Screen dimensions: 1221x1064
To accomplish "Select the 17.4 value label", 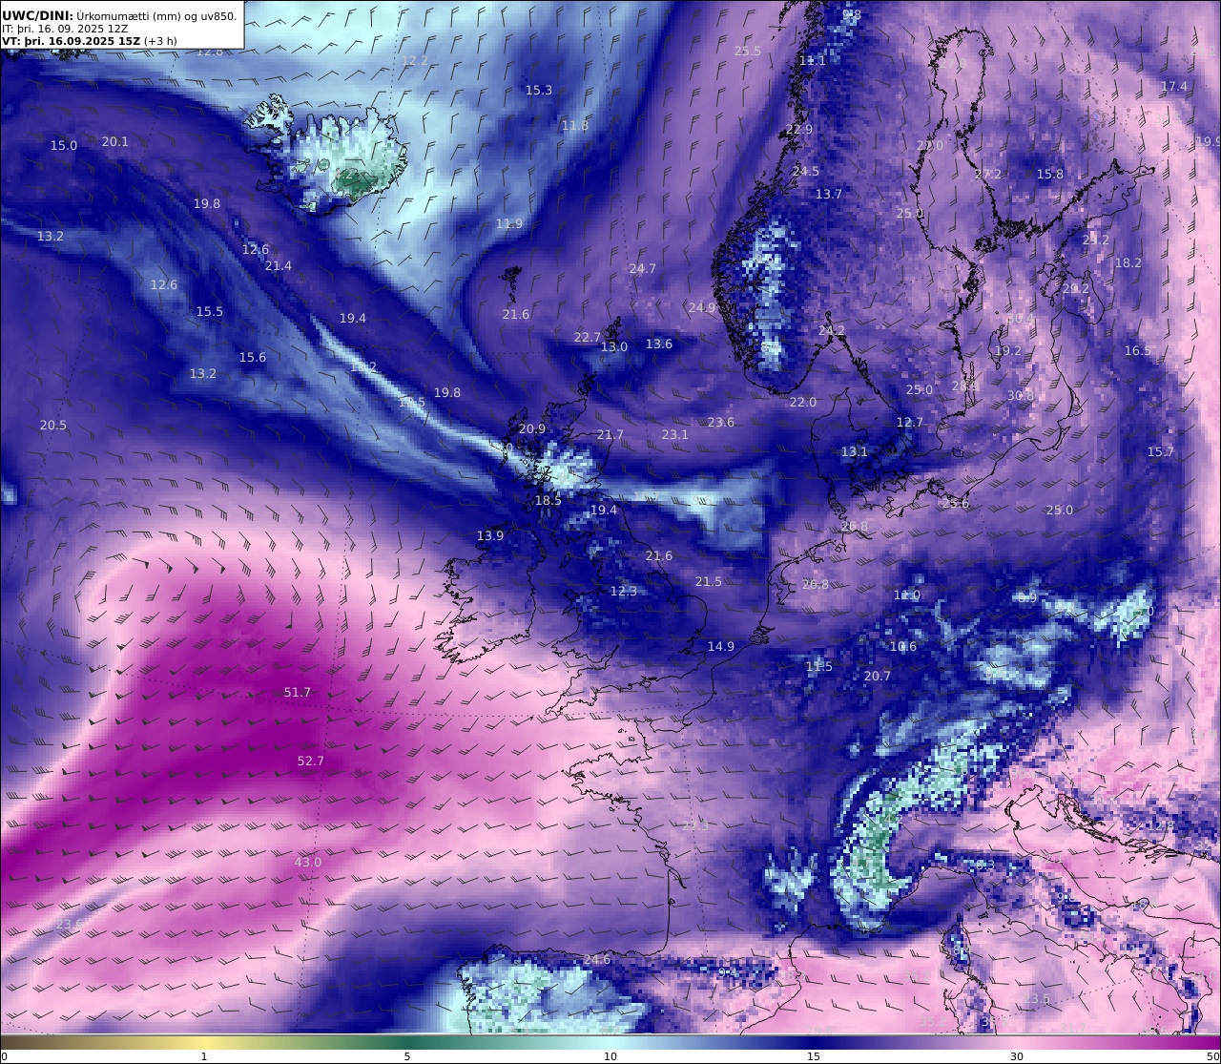I will (x=1174, y=86).
